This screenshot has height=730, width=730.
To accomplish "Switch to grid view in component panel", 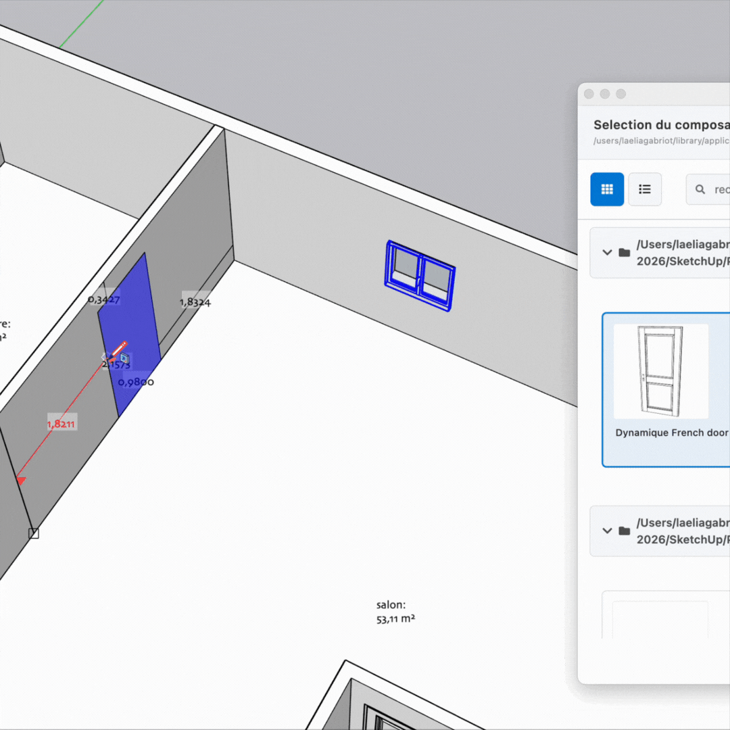I will (x=607, y=189).
